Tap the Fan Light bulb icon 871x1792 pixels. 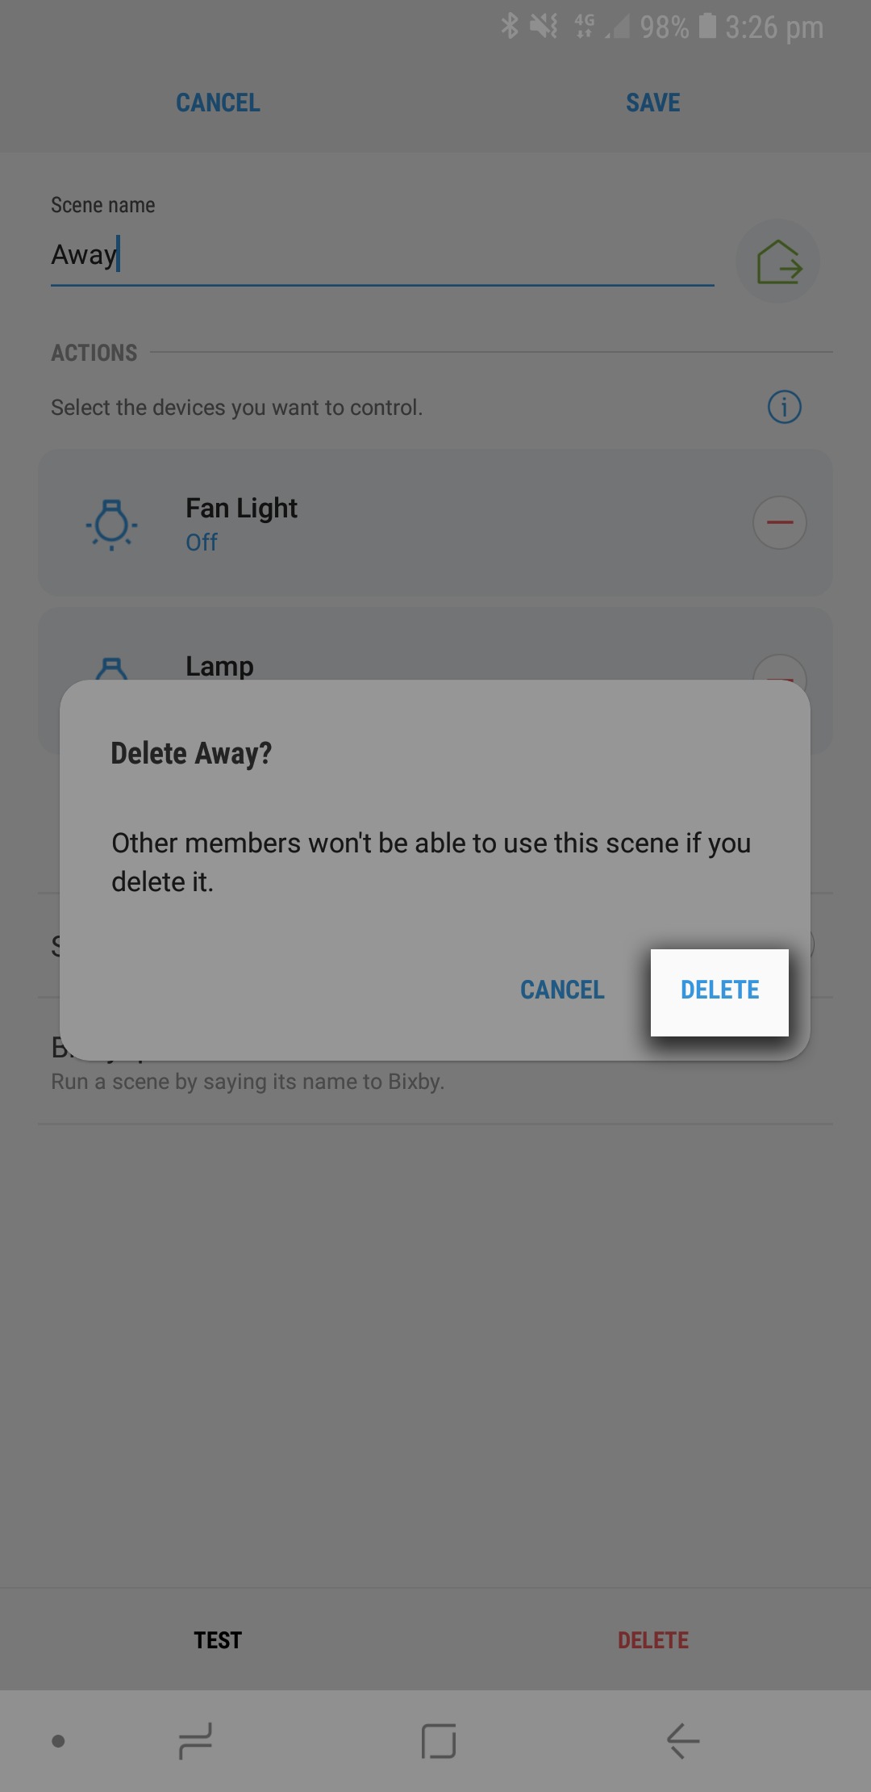tap(111, 525)
